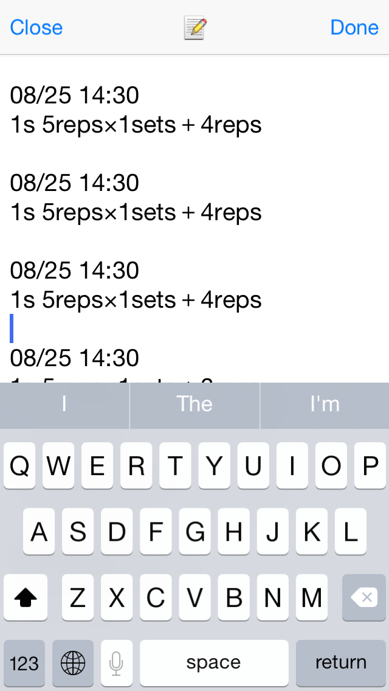
Task: Tap the letter G key
Action: click(x=194, y=532)
